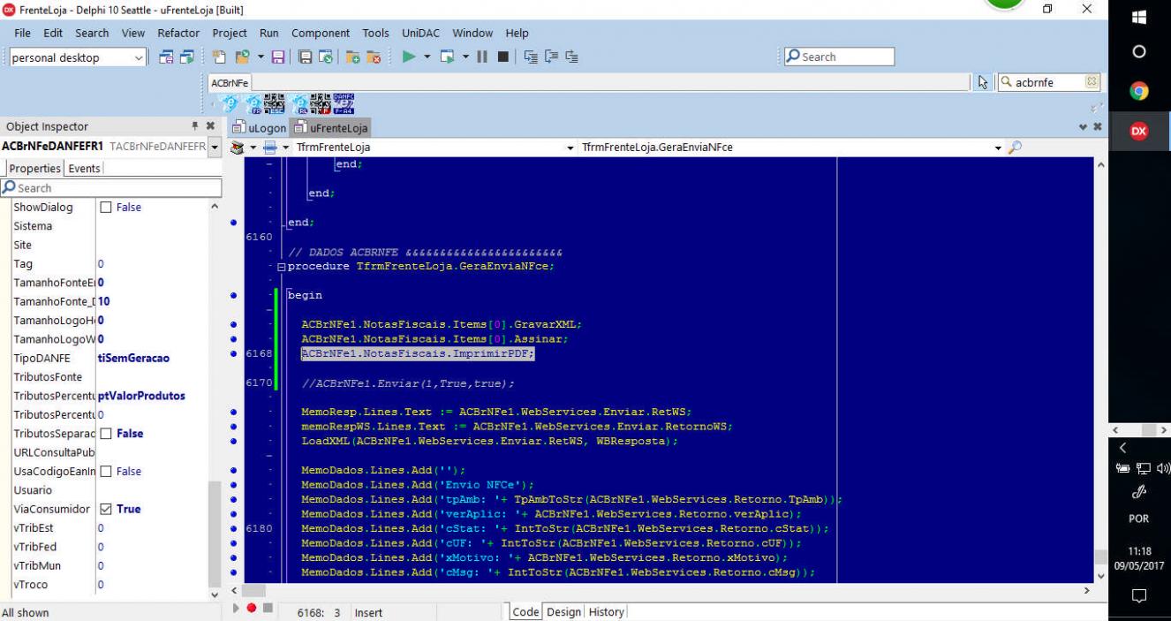Switch to the History view tab
Screen dimensions: 1171x621
coord(606,611)
